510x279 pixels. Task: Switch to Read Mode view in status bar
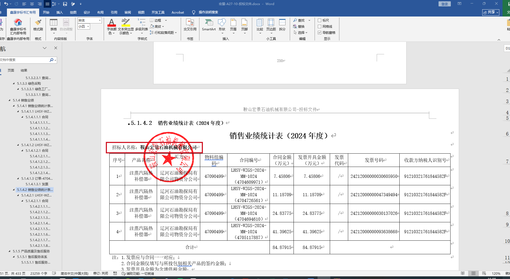tap(463, 273)
